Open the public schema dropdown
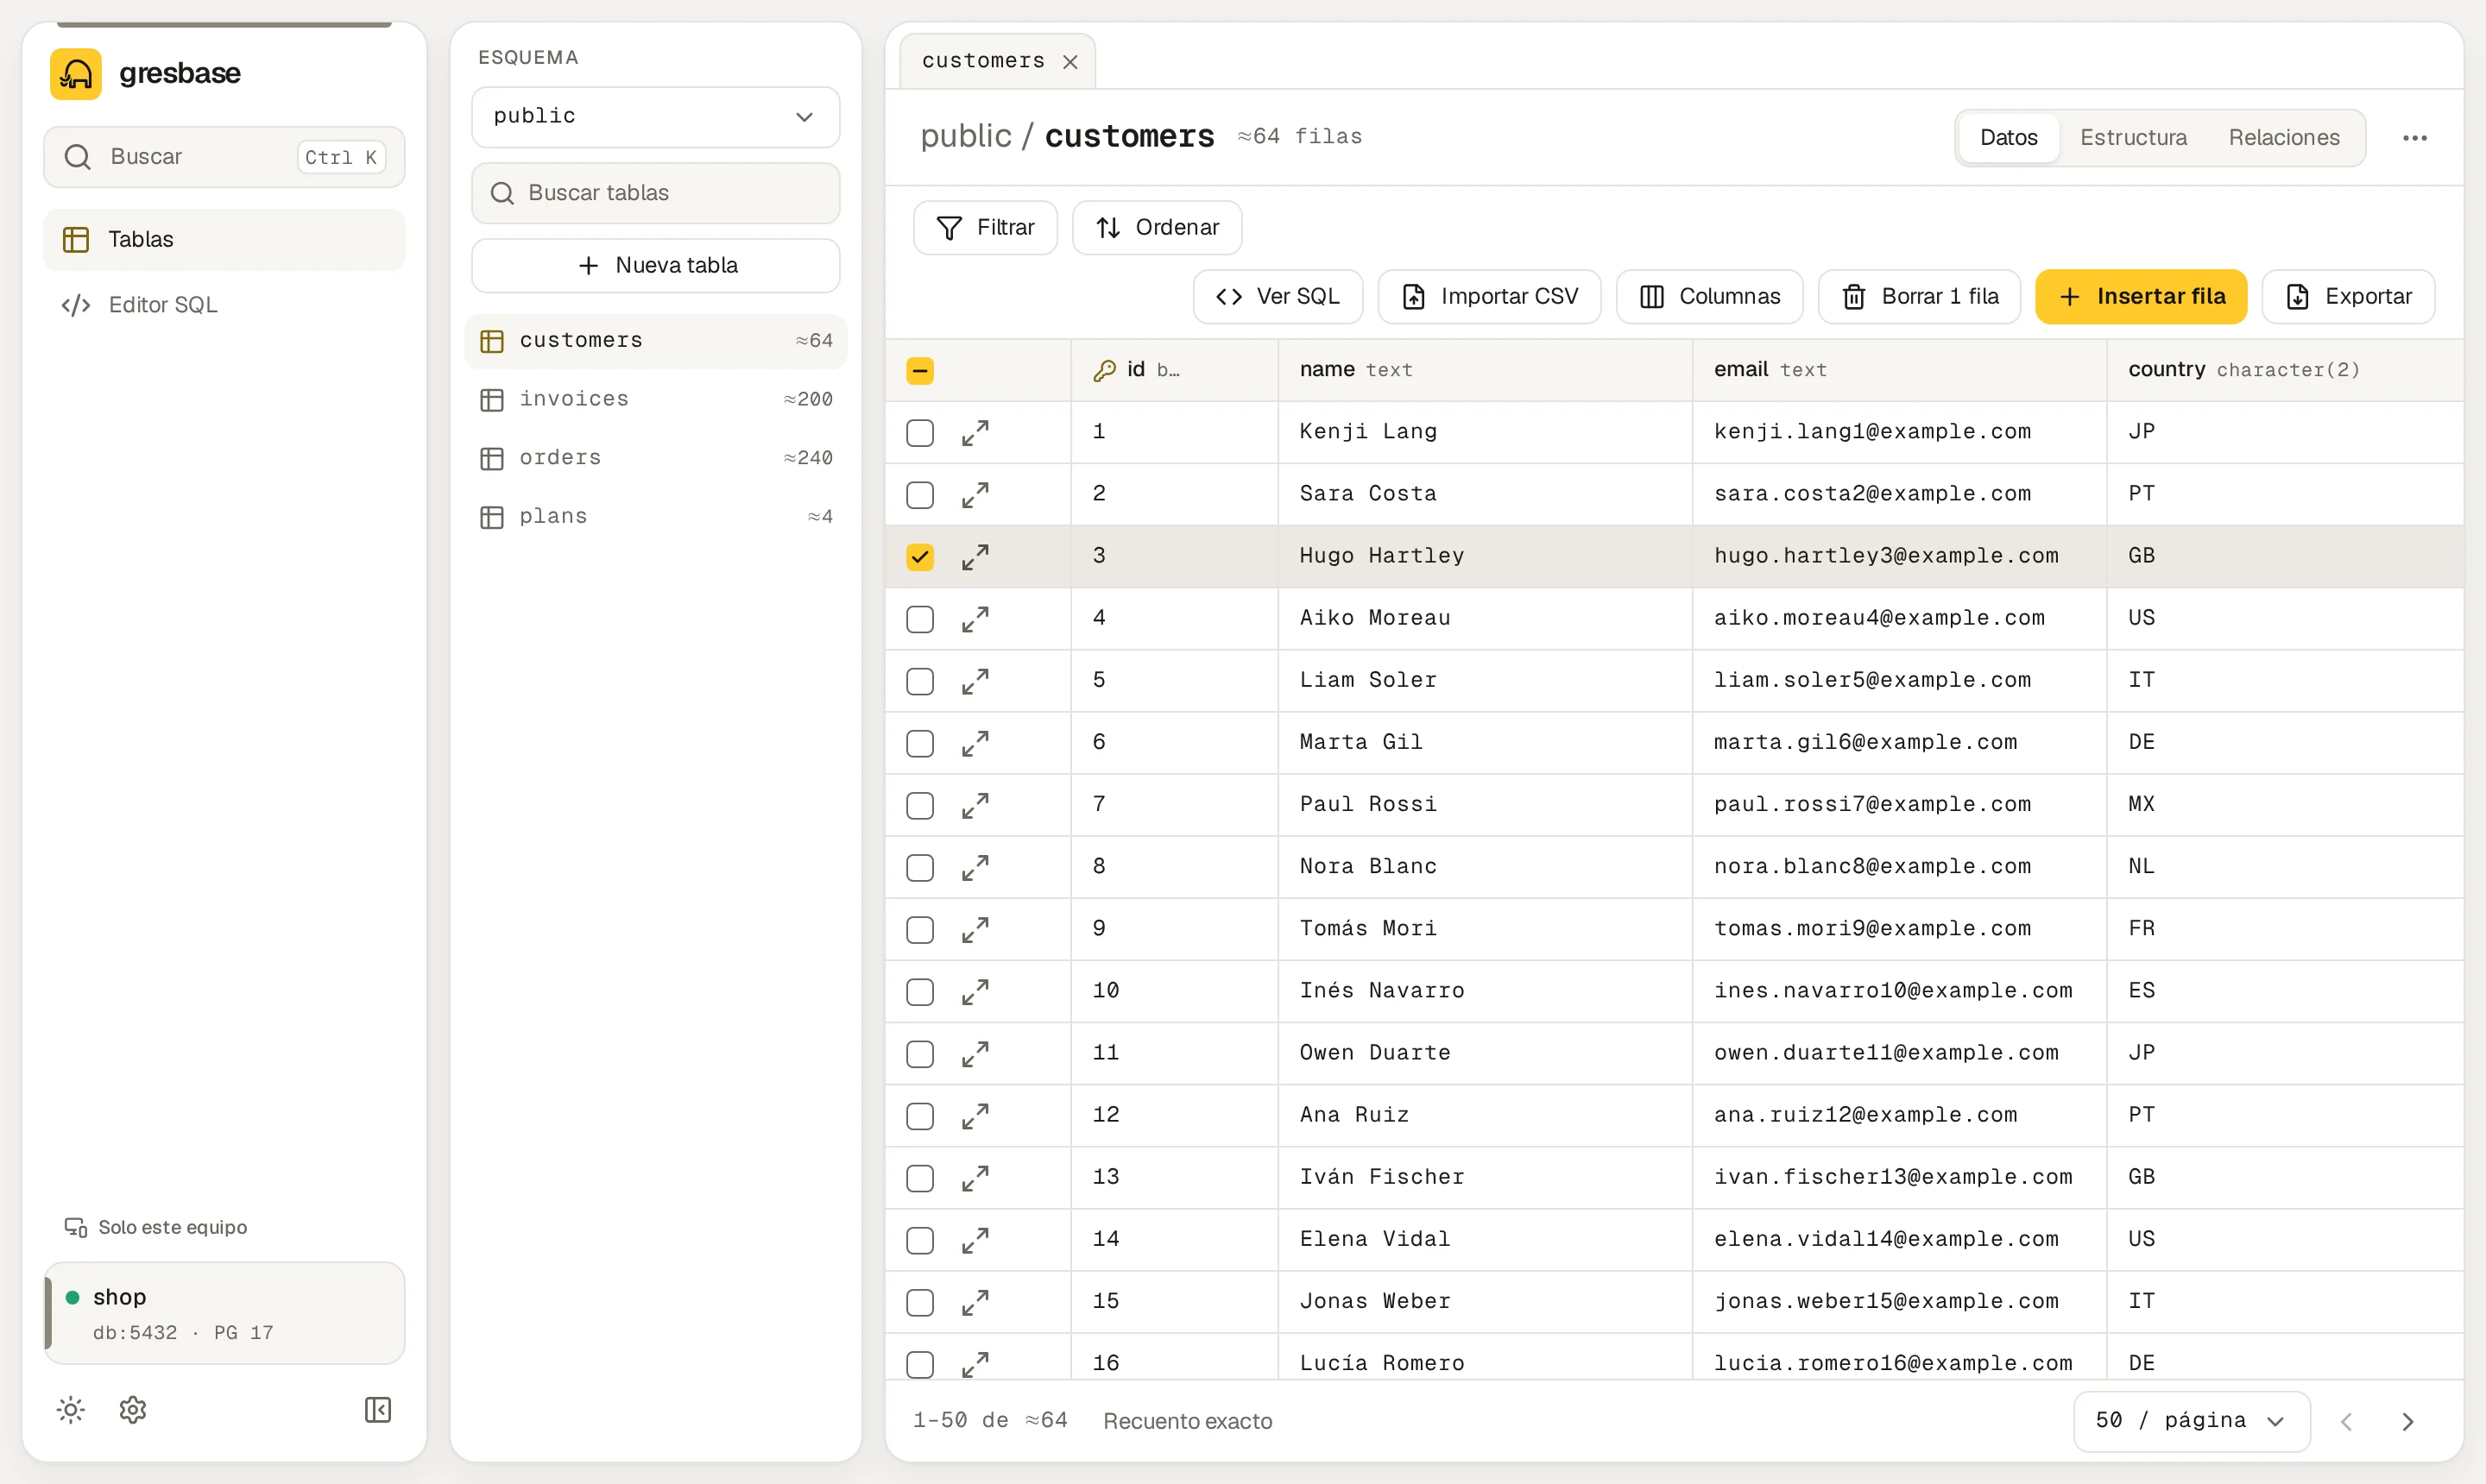Viewport: 2486px width, 1484px height. tap(655, 117)
